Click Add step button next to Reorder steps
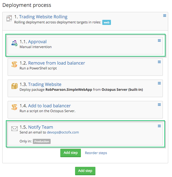The image size is (172, 177). click(x=70, y=153)
